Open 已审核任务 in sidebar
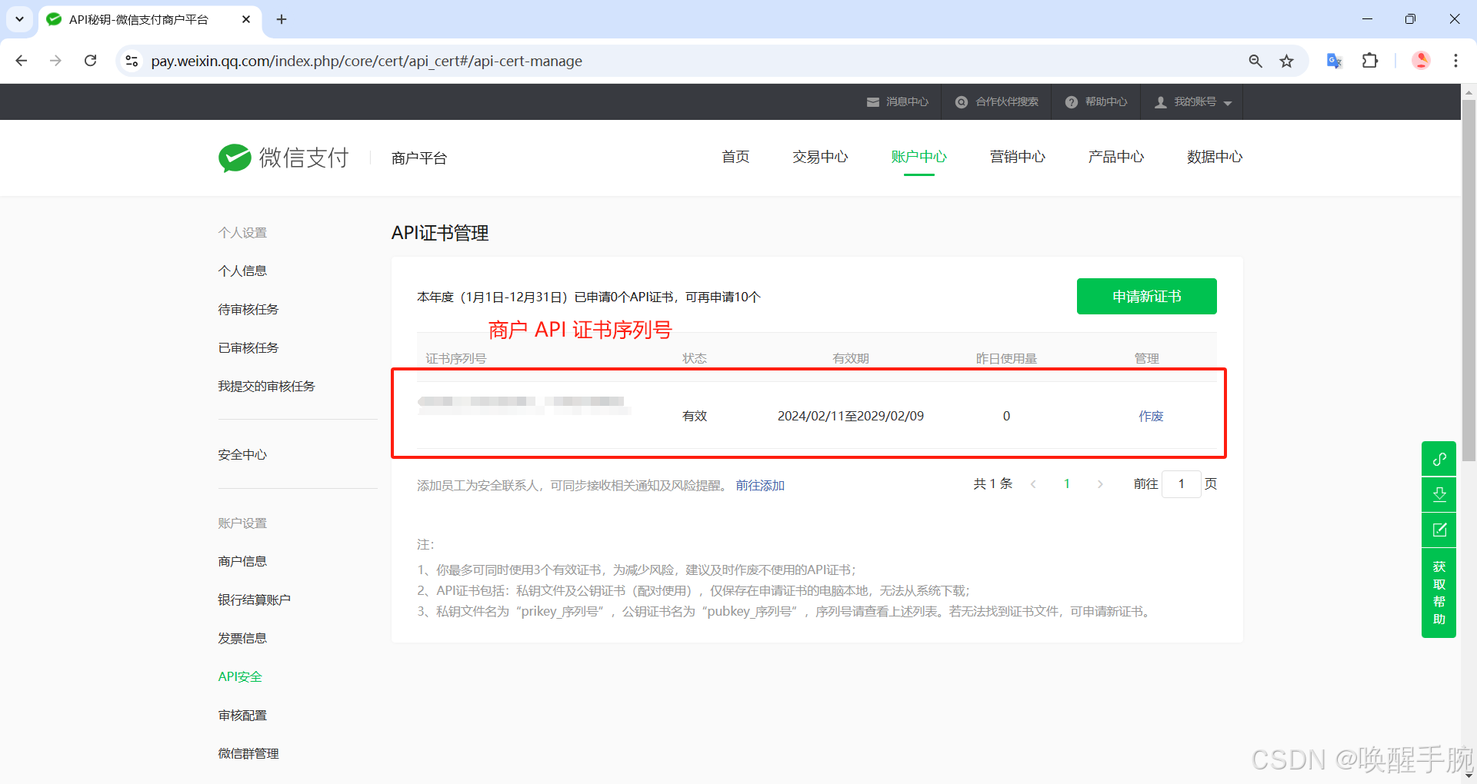1477x784 pixels. [248, 347]
